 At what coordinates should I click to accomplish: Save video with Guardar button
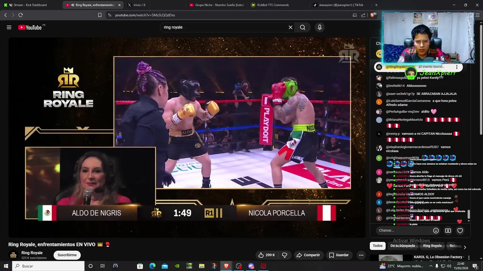338,255
